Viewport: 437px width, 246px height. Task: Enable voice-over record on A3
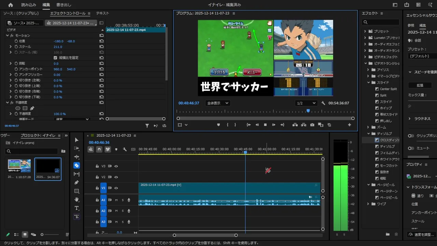point(129,222)
